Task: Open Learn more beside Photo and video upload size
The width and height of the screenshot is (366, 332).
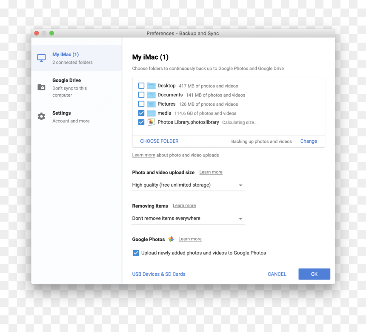Action: (211, 172)
